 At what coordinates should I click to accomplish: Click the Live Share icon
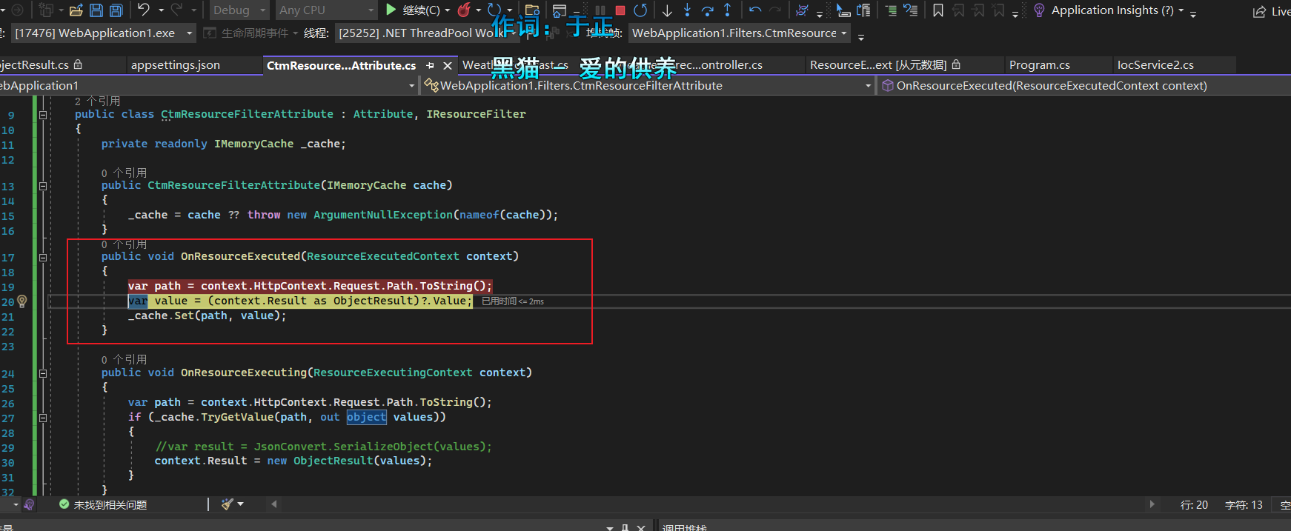pos(1259,11)
